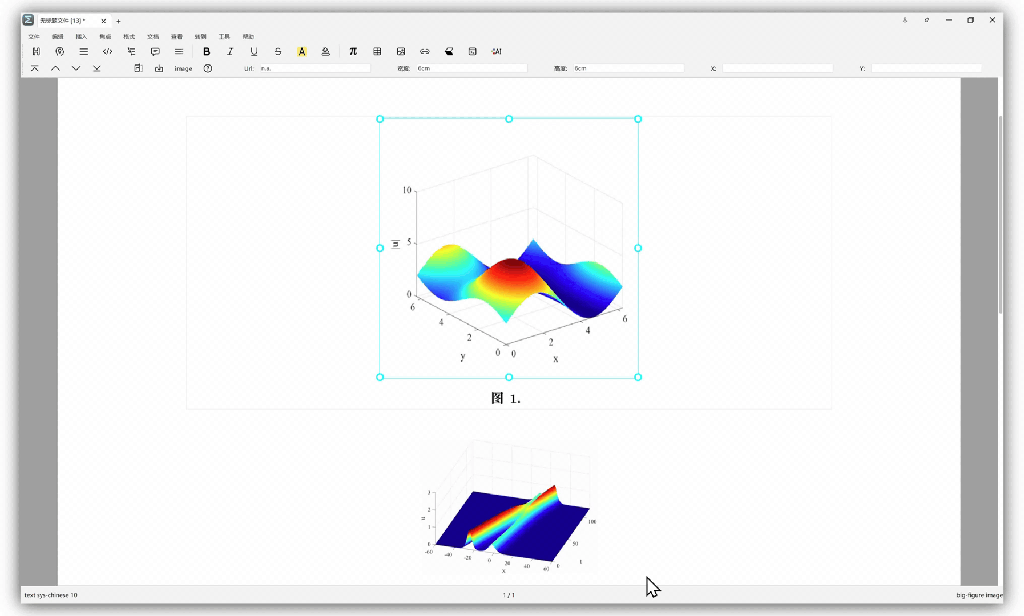
Task: Click the 宽度 width input field
Action: click(x=471, y=68)
